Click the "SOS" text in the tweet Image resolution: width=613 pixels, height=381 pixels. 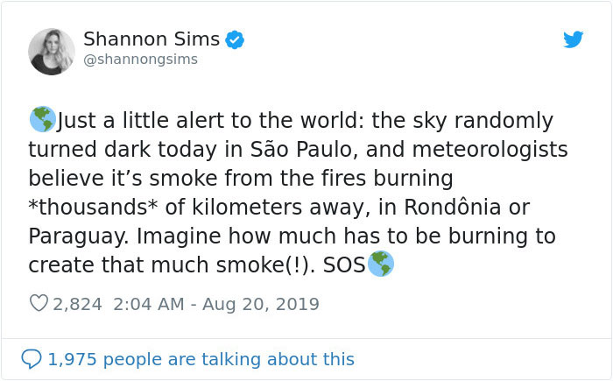(x=344, y=265)
